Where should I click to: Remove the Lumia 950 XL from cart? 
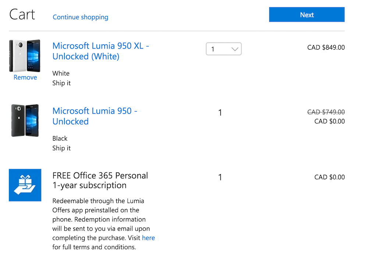click(25, 77)
